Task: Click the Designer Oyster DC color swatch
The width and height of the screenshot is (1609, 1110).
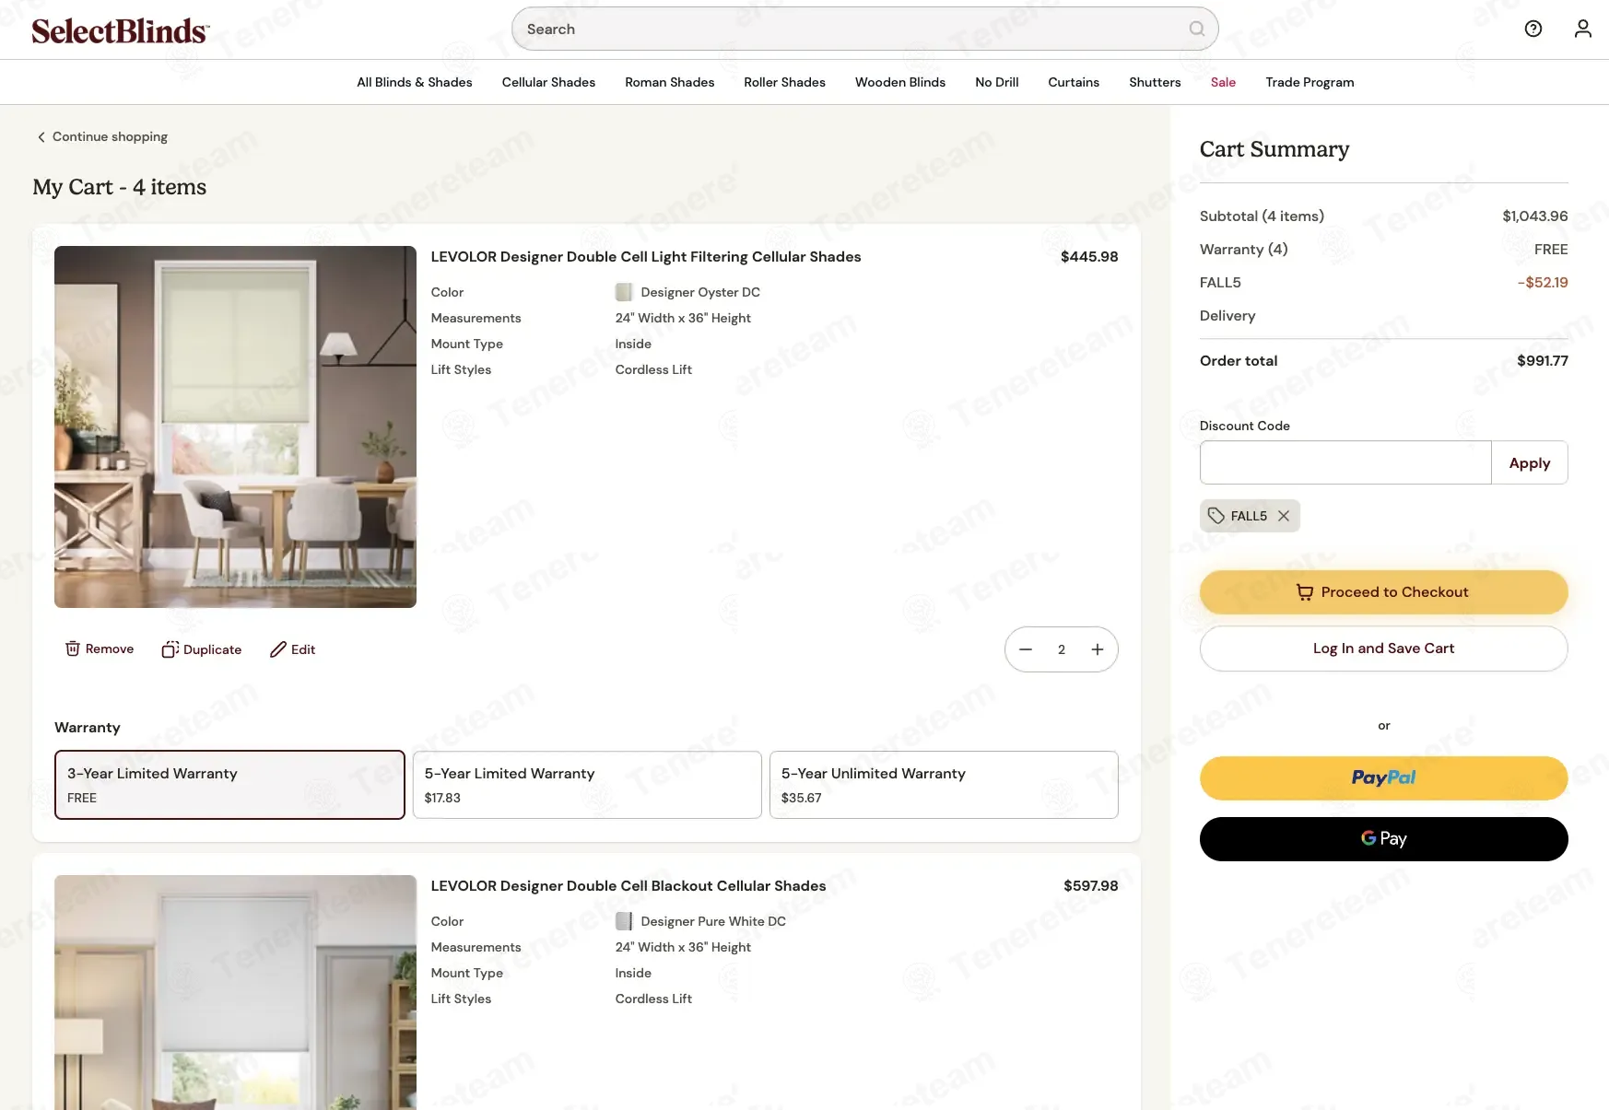Action: (x=624, y=292)
